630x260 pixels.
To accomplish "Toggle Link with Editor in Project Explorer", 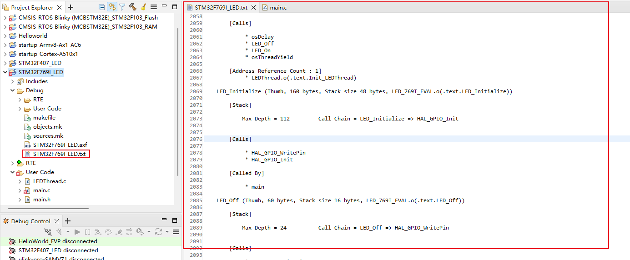I will click(x=112, y=7).
